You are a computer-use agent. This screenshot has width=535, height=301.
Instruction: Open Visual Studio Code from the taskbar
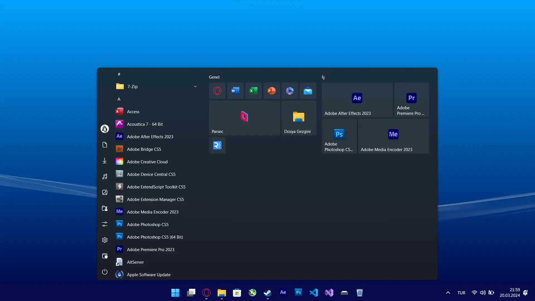click(314, 293)
